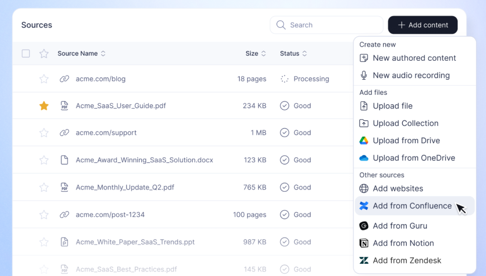Click the Upload Collection folder icon
The height and width of the screenshot is (276, 486).
tap(364, 123)
